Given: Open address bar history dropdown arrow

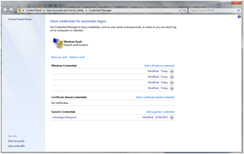Looking at the screenshot, I should click(x=180, y=10).
